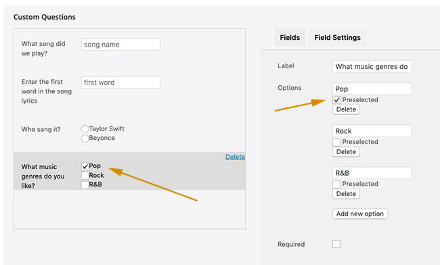Viewport: 440px width, 265px height.
Task: Select the Taylor Swift radio button
Action: 85,129
